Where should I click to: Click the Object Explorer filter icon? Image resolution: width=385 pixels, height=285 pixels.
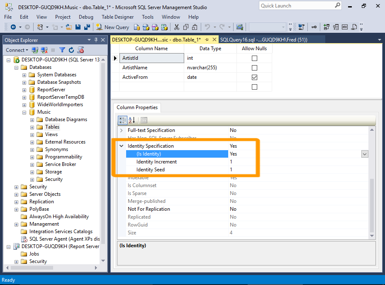pyautogui.click(x=62, y=50)
